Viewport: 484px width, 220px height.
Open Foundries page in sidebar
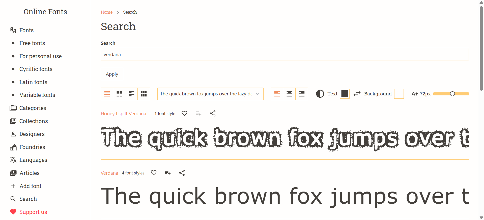(32, 147)
